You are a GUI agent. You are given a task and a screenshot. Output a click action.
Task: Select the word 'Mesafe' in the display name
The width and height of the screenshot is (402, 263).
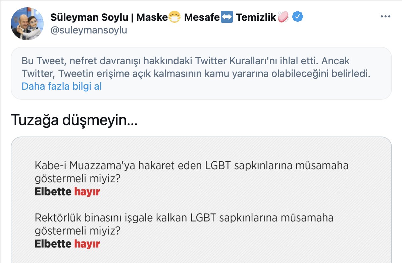click(x=202, y=17)
